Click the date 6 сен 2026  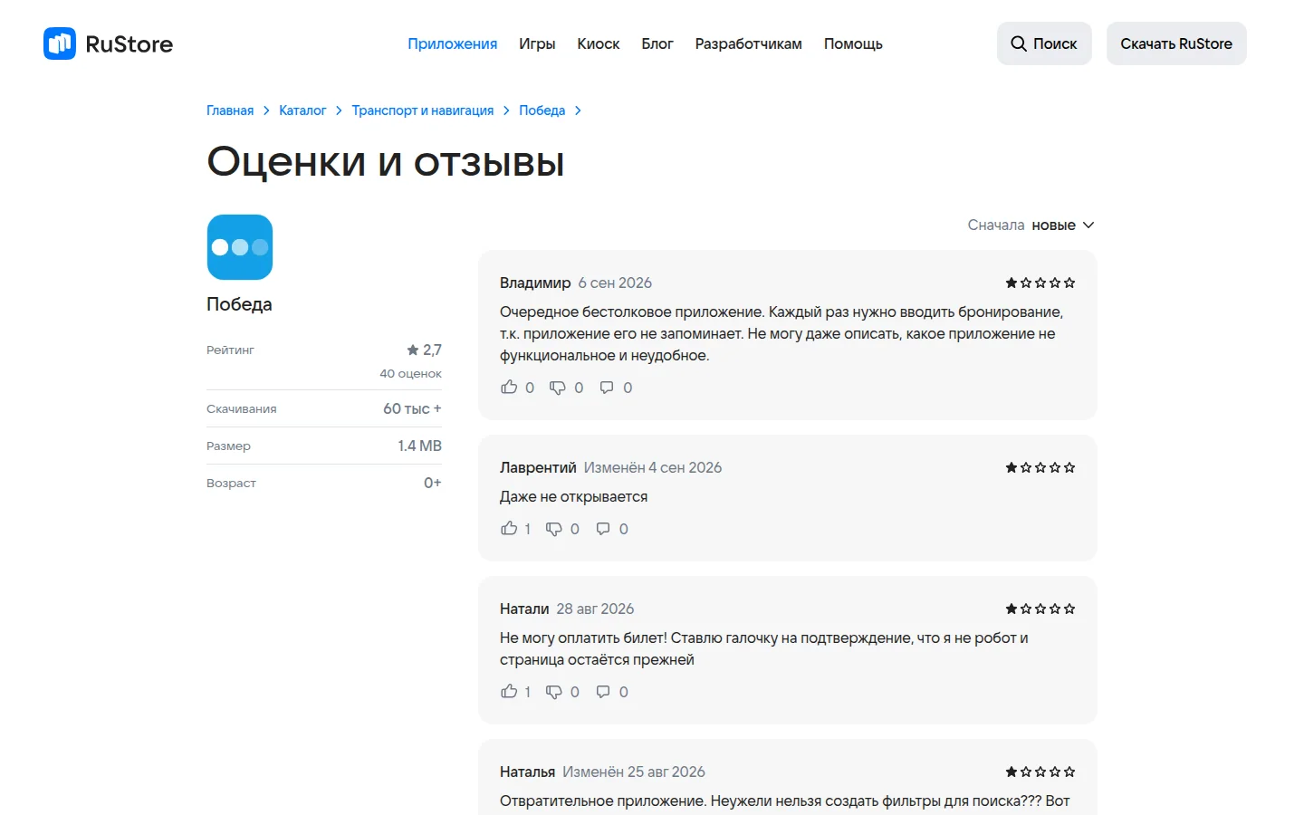click(615, 283)
